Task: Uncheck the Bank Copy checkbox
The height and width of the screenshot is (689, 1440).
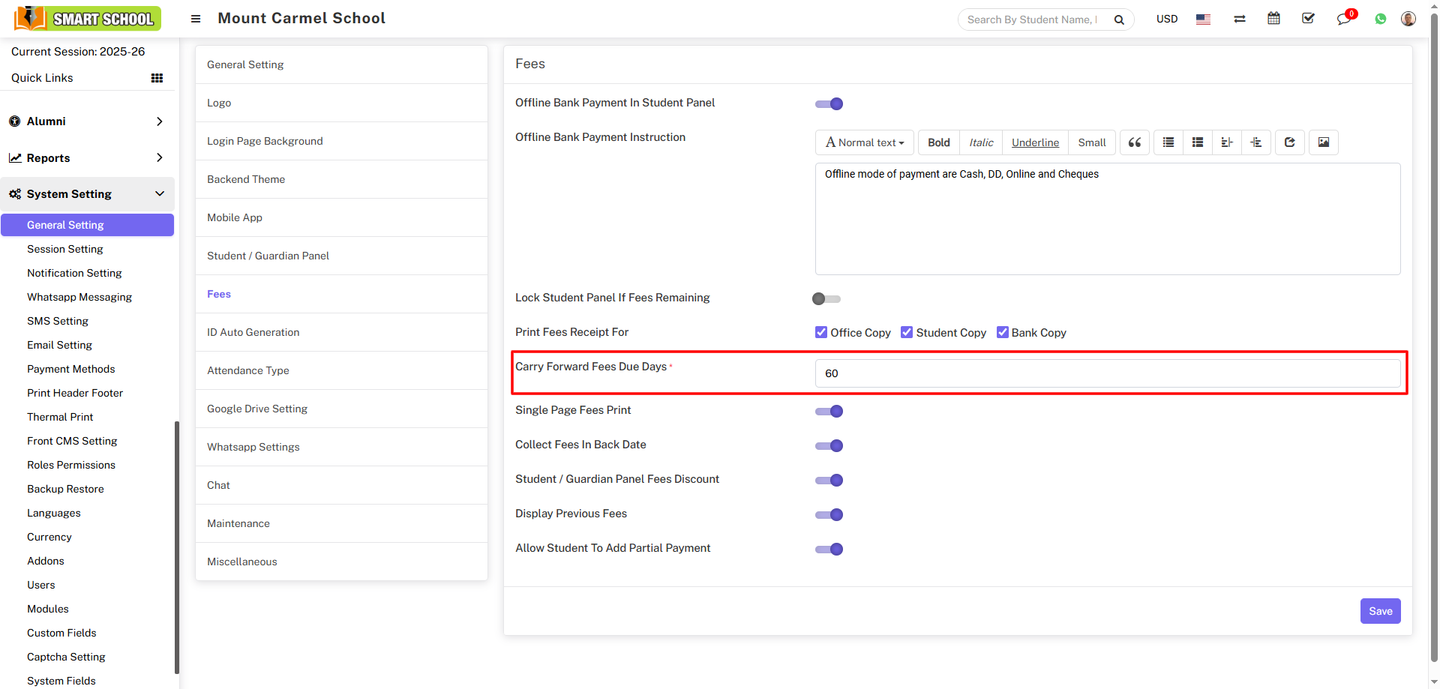Action: [1002, 332]
